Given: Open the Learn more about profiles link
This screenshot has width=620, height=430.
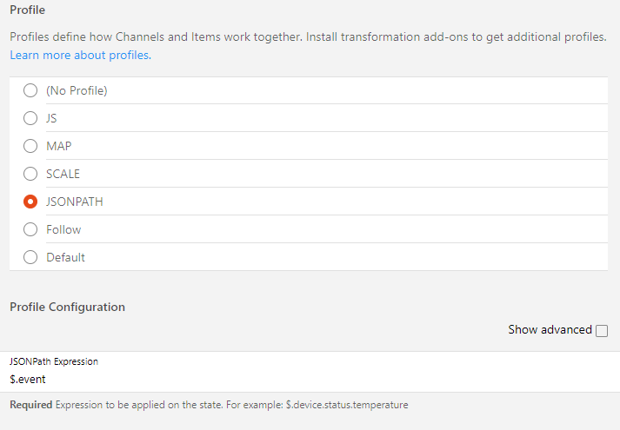Looking at the screenshot, I should [80, 55].
